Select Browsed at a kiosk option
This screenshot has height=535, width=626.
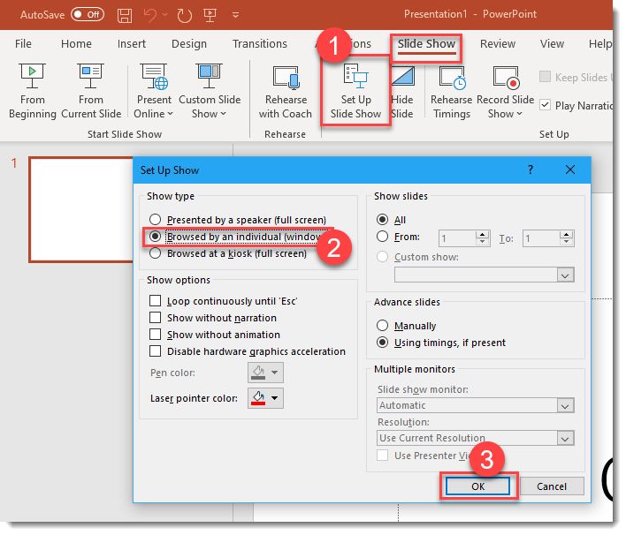tap(155, 253)
